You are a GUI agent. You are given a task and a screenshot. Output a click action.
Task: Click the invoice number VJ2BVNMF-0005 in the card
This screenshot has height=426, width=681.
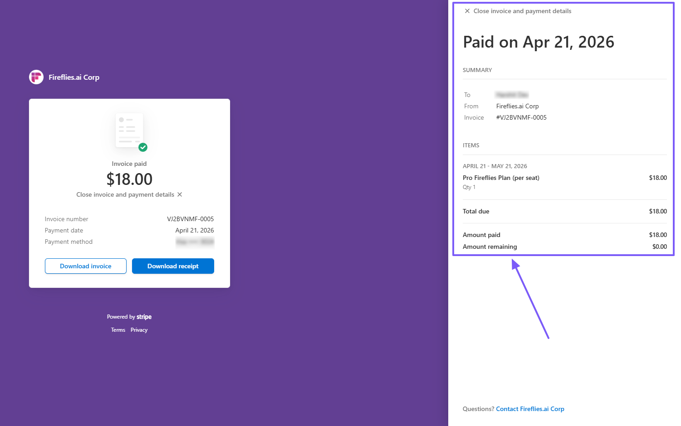pyautogui.click(x=191, y=219)
